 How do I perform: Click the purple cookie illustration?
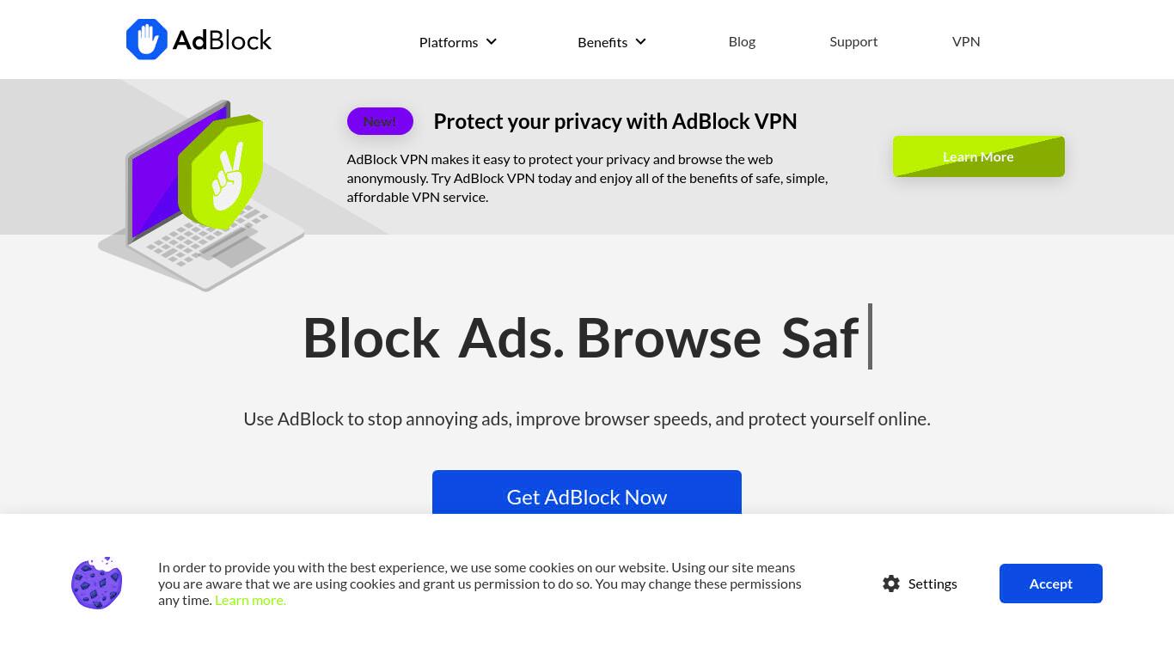[x=97, y=583]
